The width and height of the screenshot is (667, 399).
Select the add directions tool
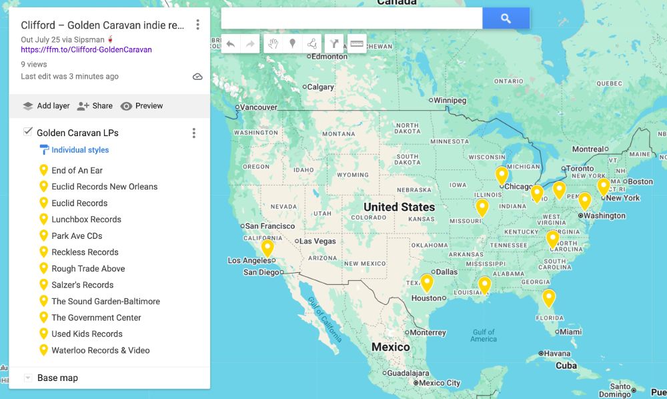click(334, 44)
